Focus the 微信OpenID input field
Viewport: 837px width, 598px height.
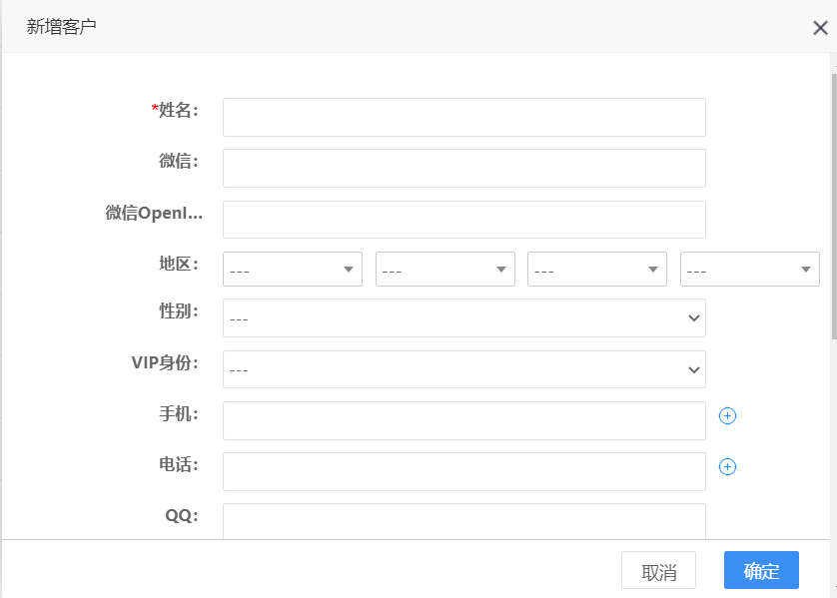[463, 220]
